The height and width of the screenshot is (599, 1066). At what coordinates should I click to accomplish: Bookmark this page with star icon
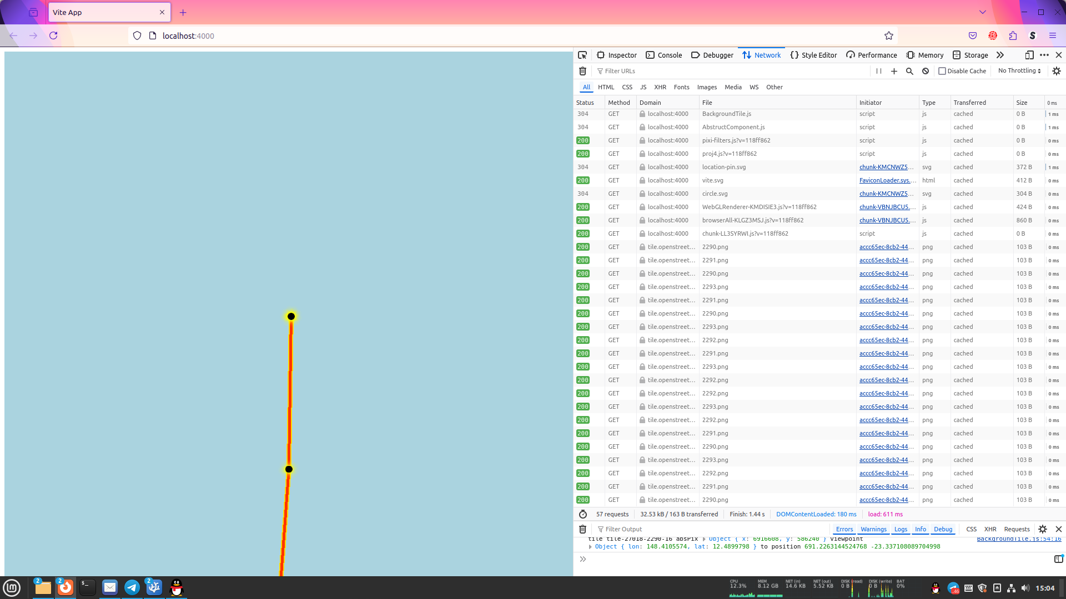[889, 35]
